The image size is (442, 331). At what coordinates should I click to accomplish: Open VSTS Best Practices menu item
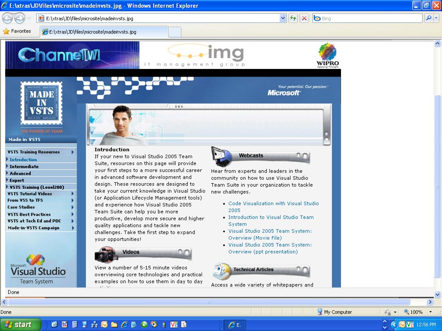29,215
